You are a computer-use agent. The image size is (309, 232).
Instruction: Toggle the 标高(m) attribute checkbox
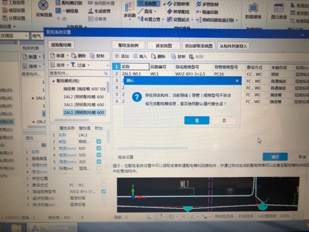pyautogui.click(x=99, y=168)
